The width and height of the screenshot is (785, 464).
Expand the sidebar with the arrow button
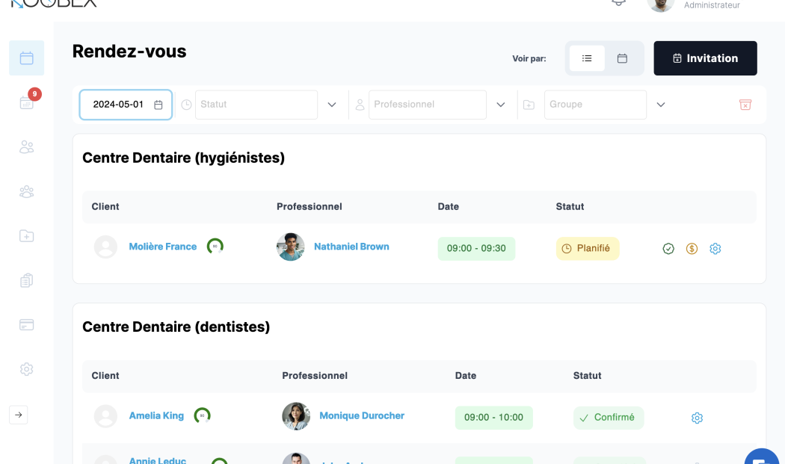(19, 415)
